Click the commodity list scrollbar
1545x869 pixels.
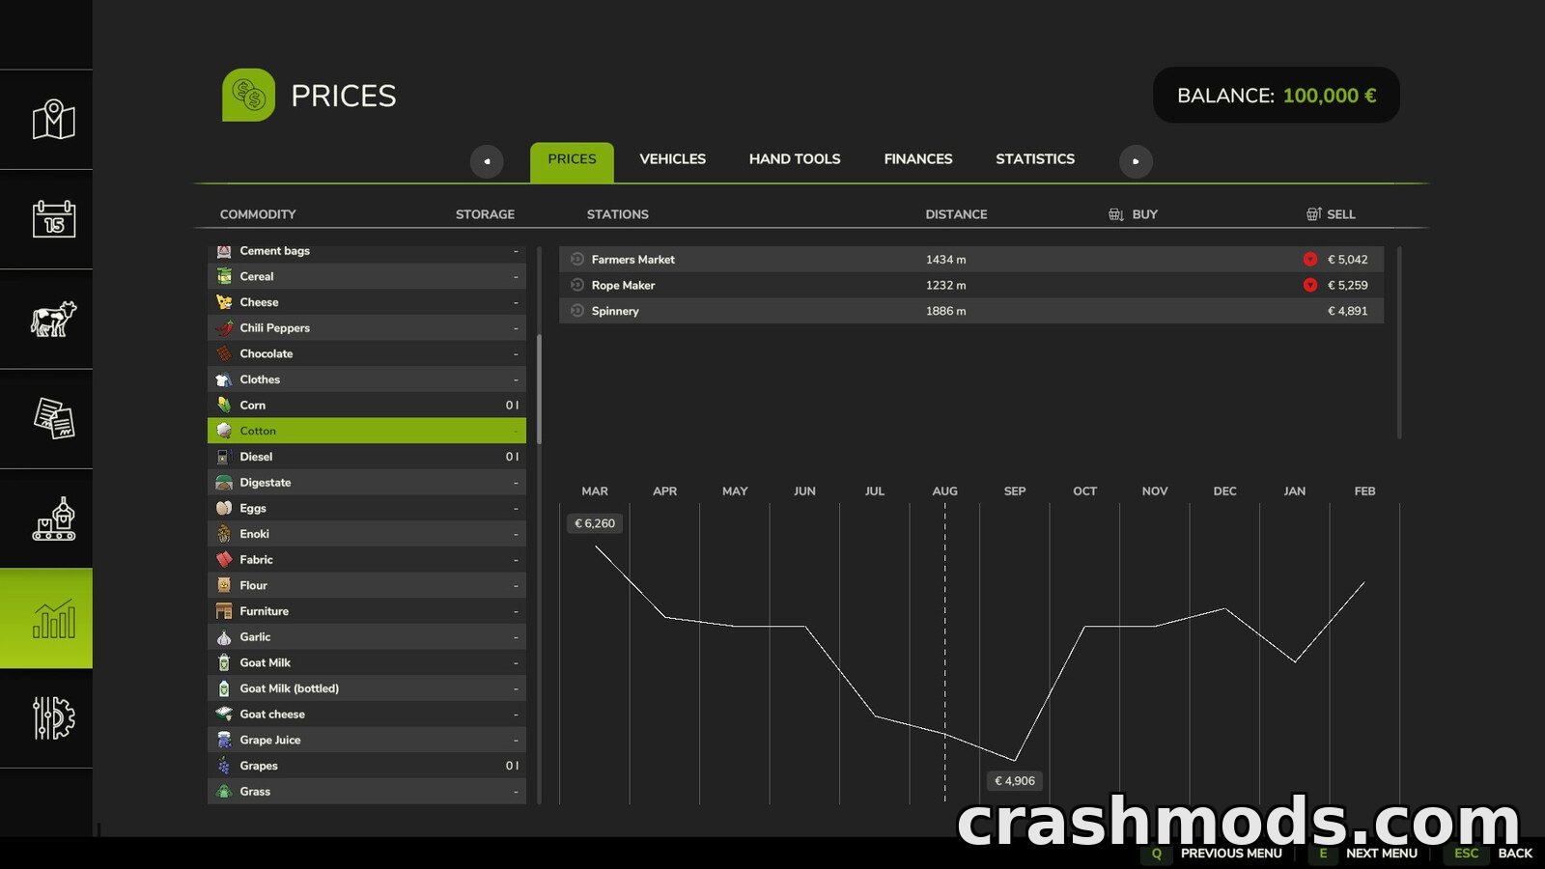point(539,389)
